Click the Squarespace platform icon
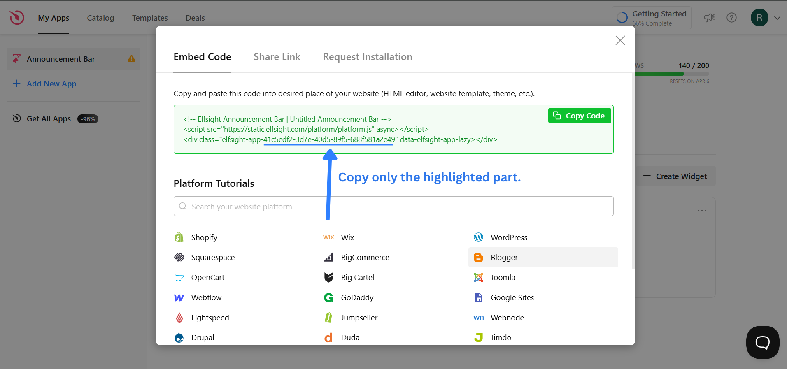 tap(179, 257)
